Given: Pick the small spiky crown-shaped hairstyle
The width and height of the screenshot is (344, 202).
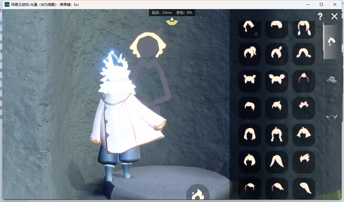Looking at the screenshot, I should pos(304,108).
